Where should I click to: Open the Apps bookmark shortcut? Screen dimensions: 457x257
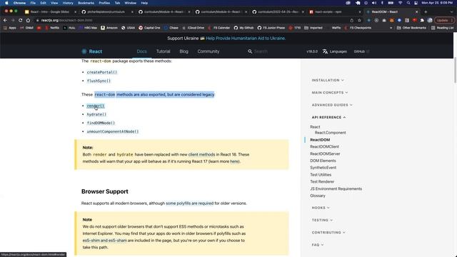(9, 28)
